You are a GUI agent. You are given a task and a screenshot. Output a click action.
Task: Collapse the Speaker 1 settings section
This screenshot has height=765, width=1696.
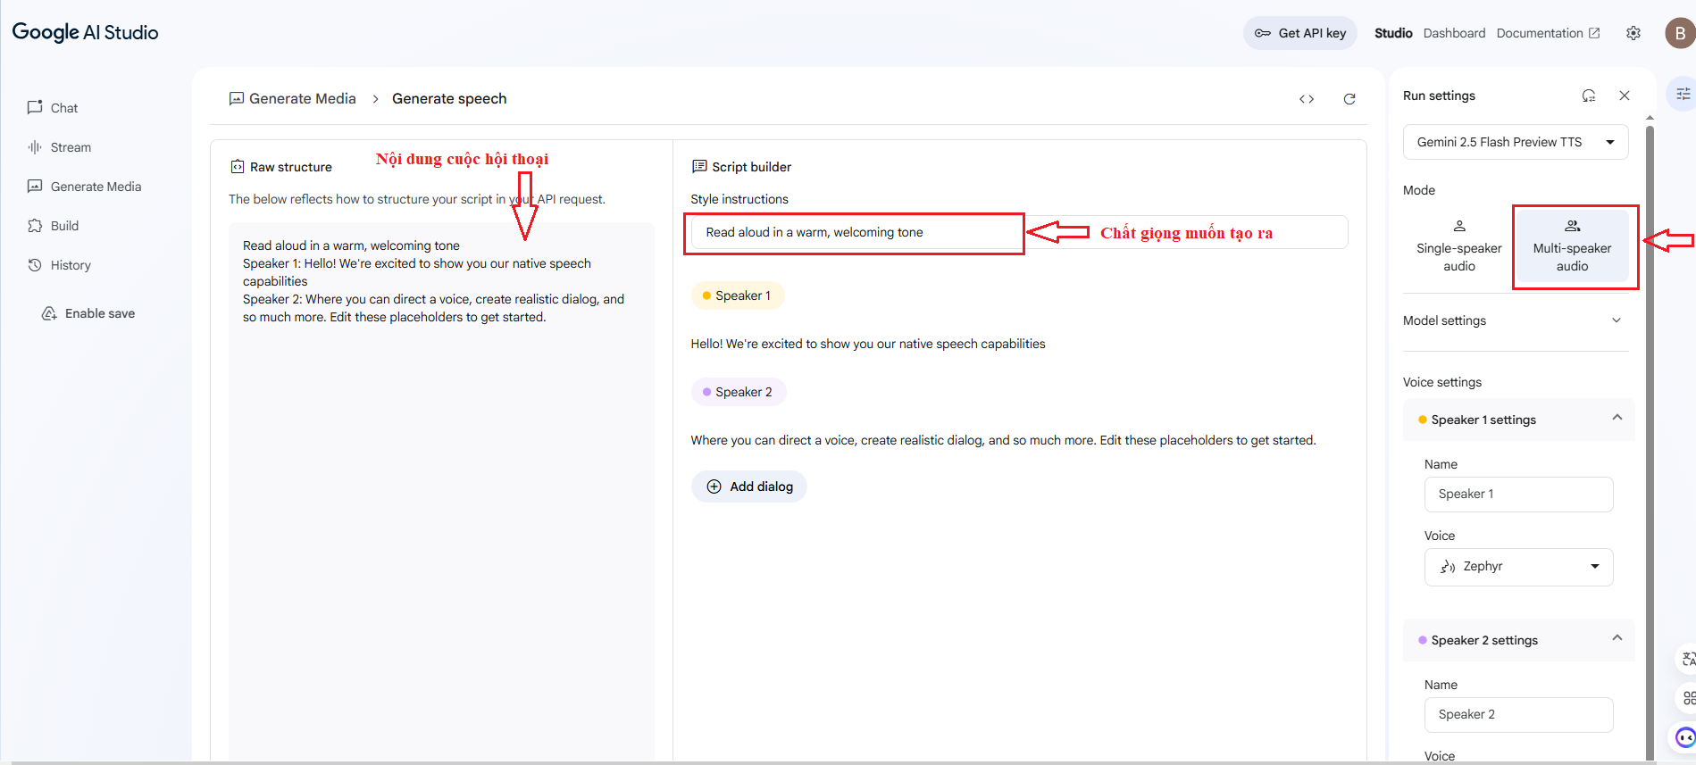coord(1617,418)
